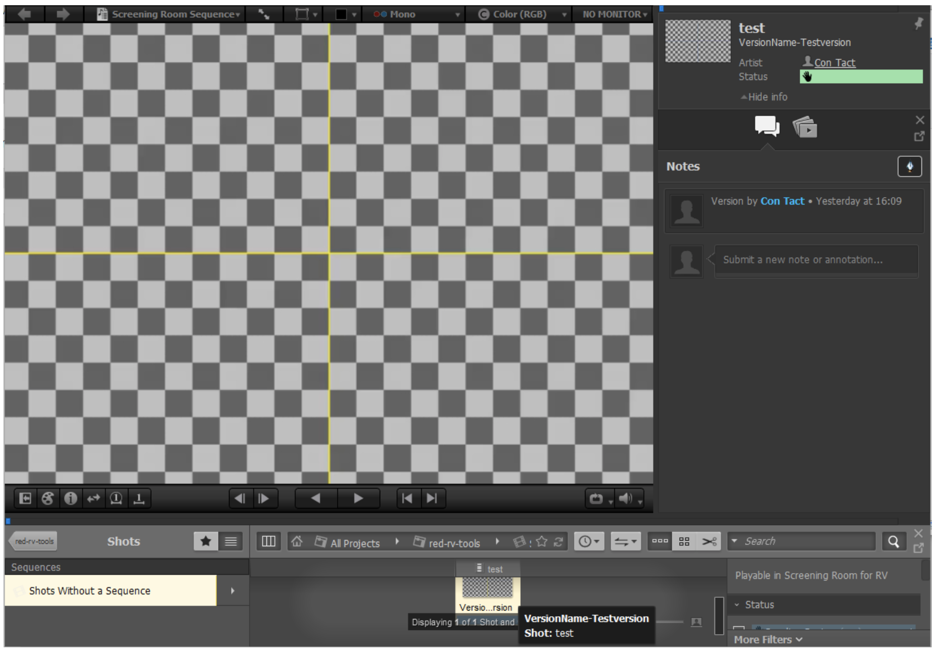Image resolution: width=934 pixels, height=651 pixels.
Task: Open the Con Tact artist link
Action: [834, 63]
